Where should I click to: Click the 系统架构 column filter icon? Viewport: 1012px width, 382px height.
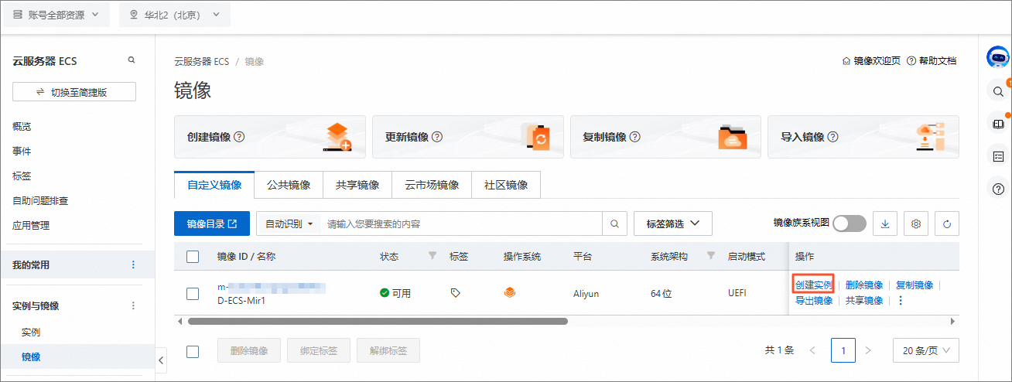(x=710, y=256)
